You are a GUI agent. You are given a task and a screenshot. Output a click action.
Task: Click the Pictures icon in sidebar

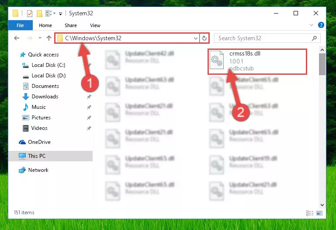tap(26, 118)
